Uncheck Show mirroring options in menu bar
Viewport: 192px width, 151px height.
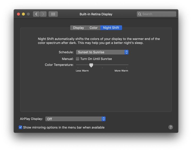tap(20, 127)
